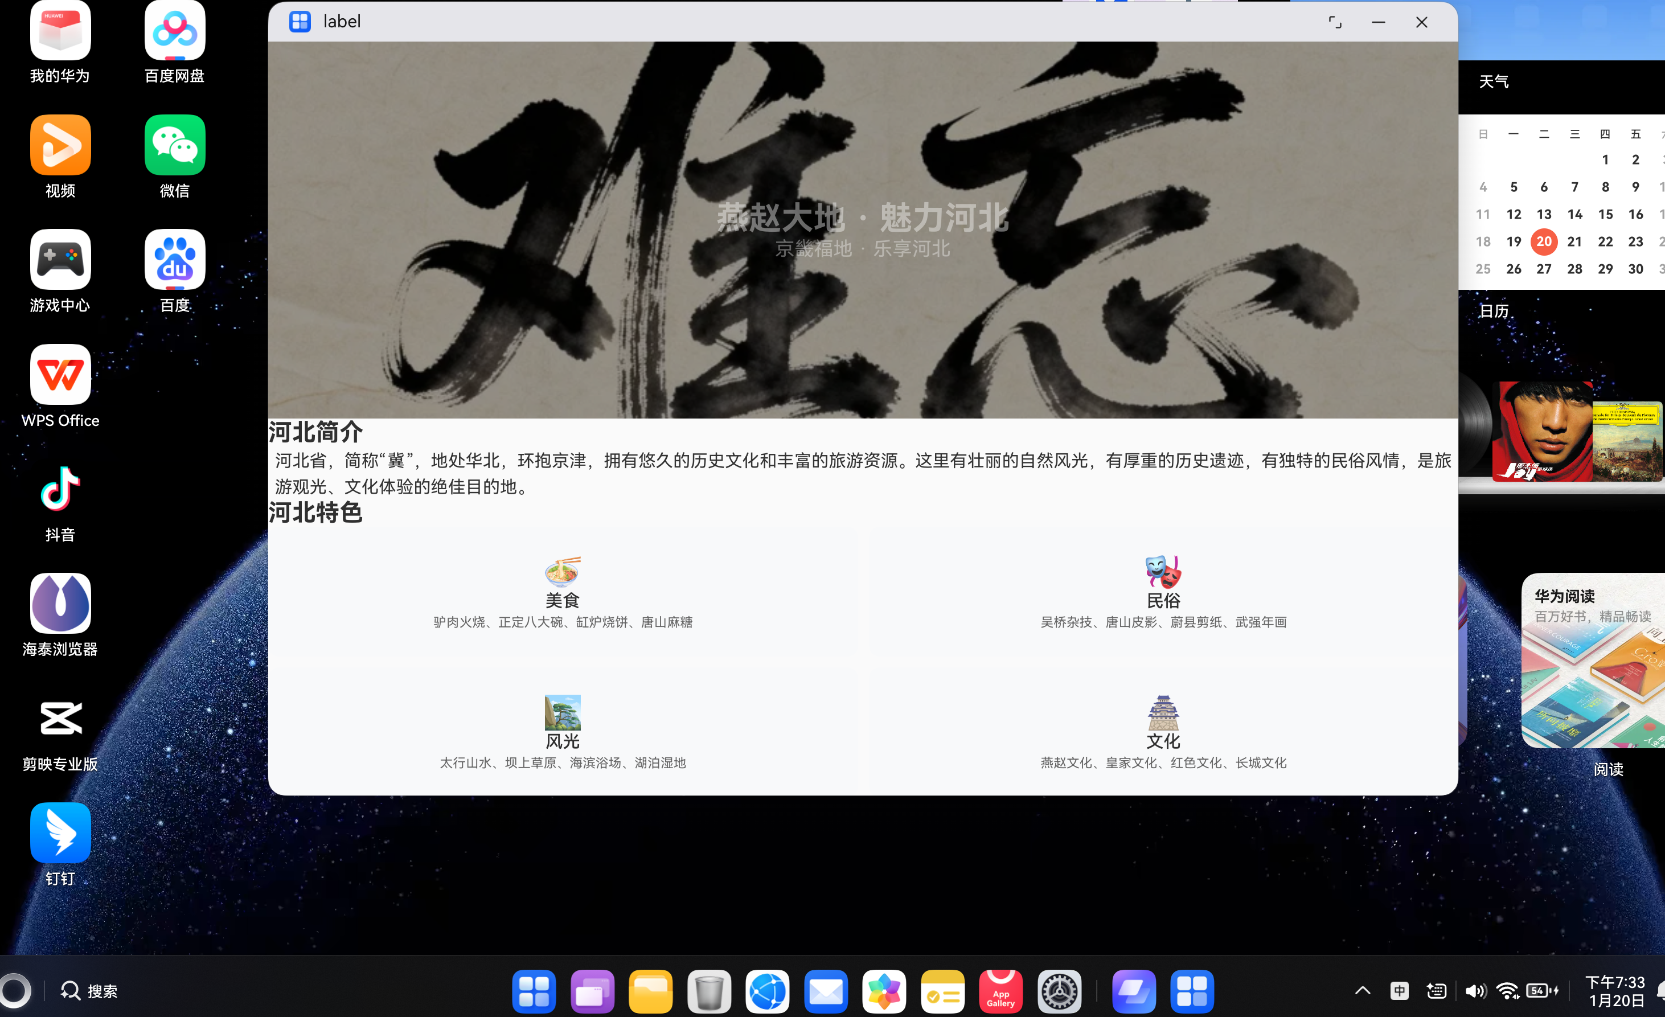Open App Gallery from the dock

(x=1000, y=991)
